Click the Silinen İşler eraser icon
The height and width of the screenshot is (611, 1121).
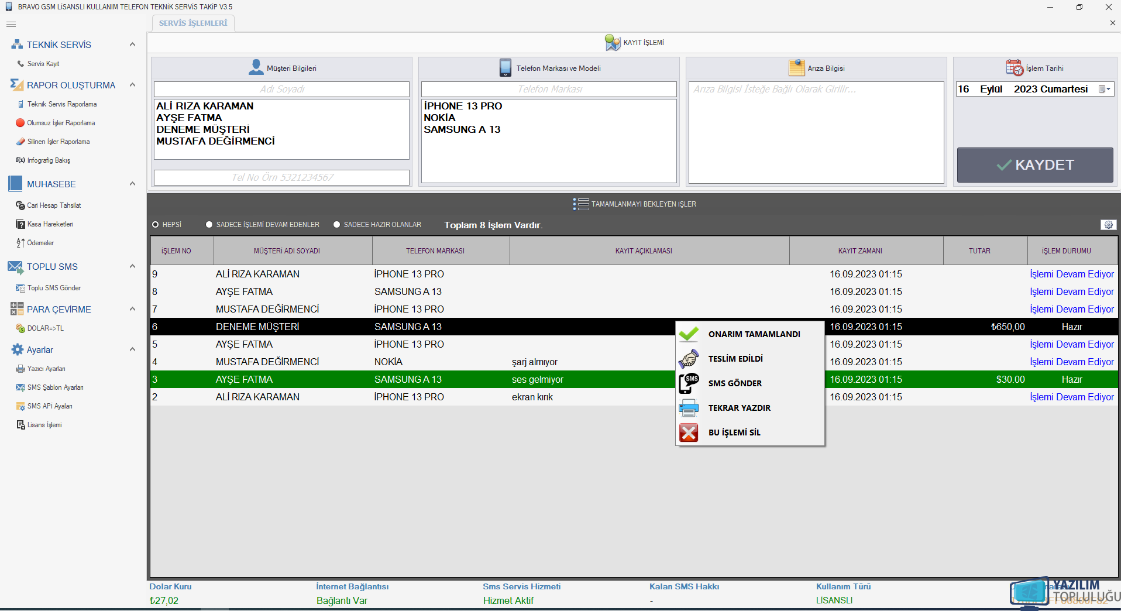tap(20, 142)
